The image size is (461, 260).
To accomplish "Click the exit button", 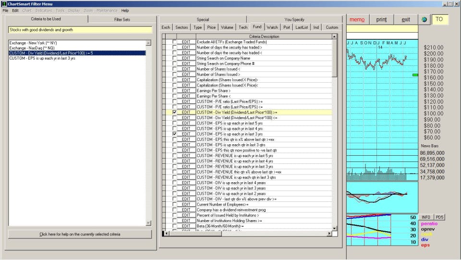I will (x=406, y=19).
